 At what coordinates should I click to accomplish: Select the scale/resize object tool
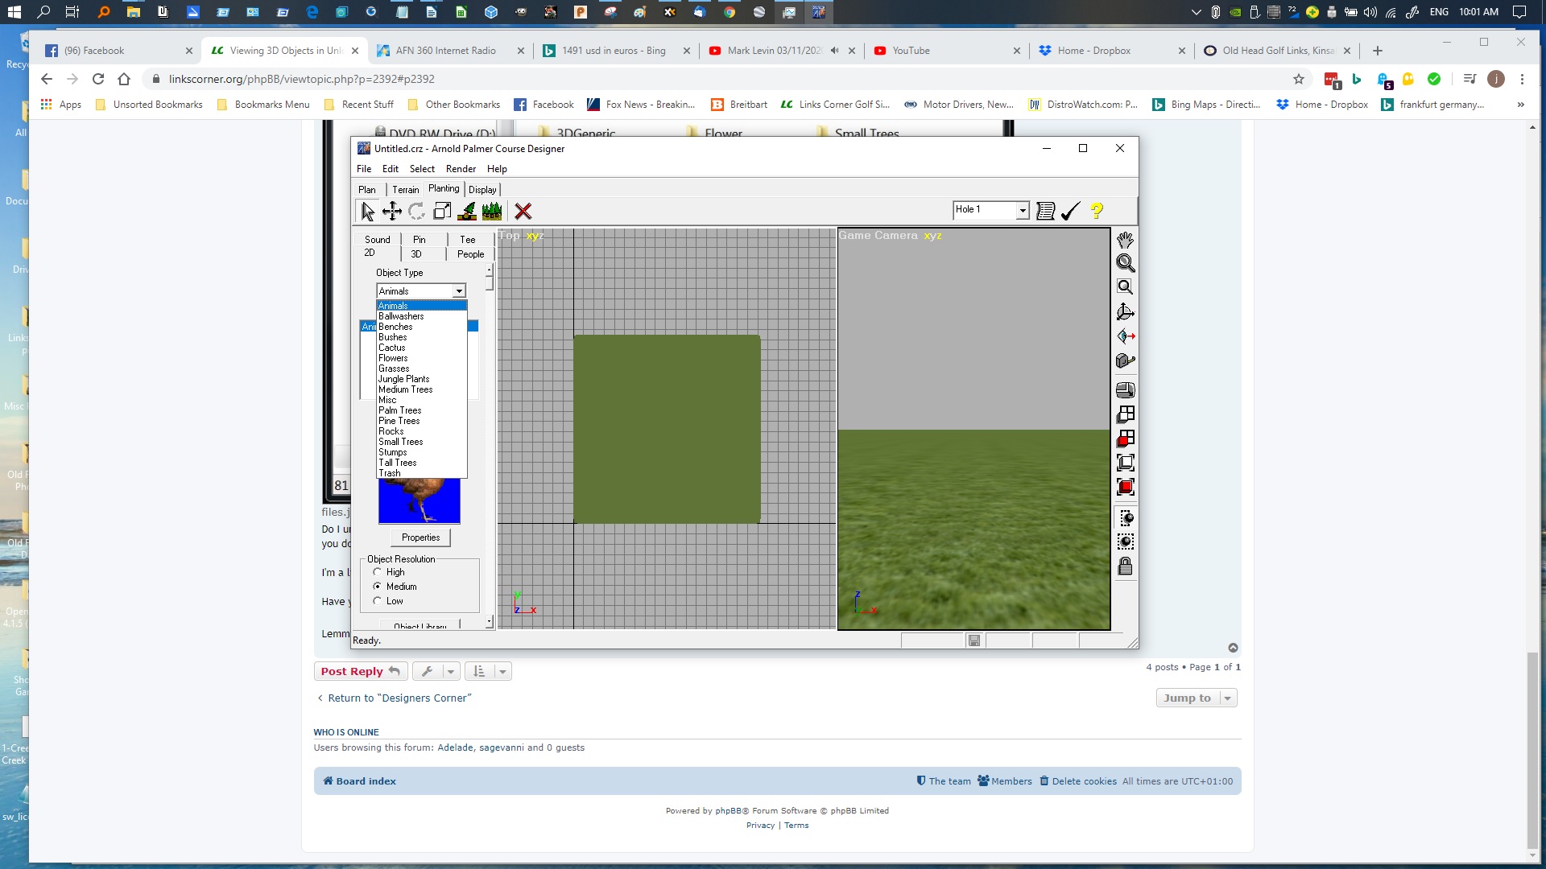tap(442, 211)
